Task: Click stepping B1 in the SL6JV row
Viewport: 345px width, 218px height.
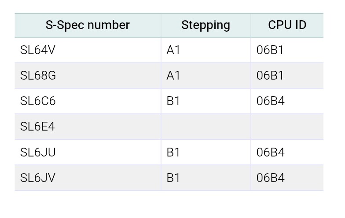Action: click(173, 178)
